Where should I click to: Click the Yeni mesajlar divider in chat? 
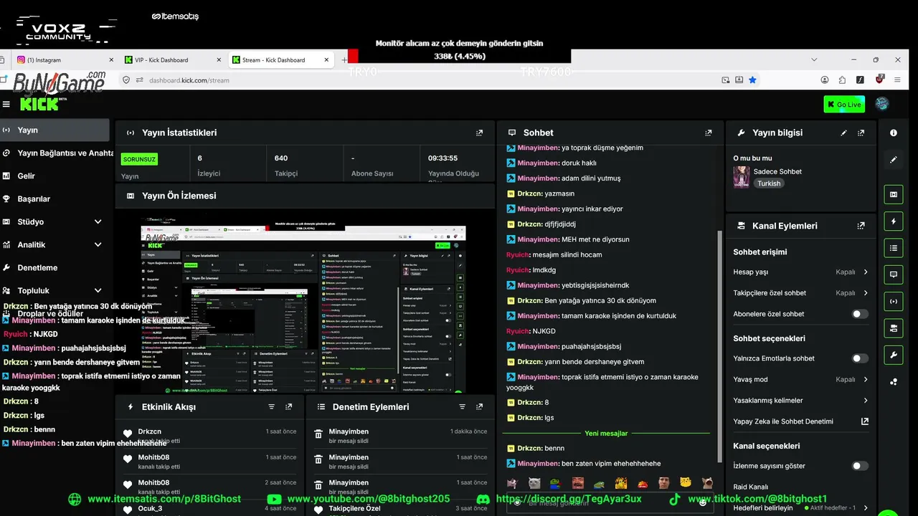[606, 434]
